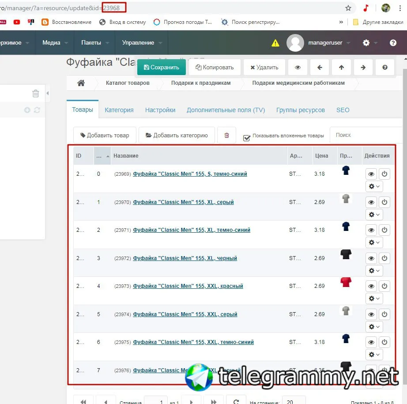
Task: Open the gear settings menu in header
Action: [369, 42]
